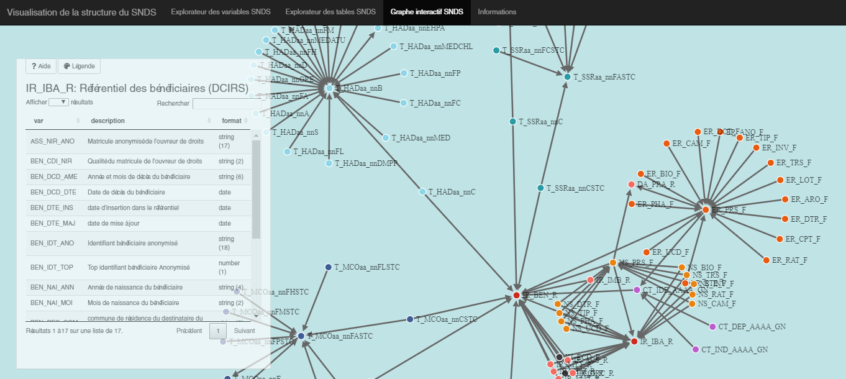Viewport: 846px width, 379px height.
Task: Select the DA_PRA_R node
Action: click(631, 185)
